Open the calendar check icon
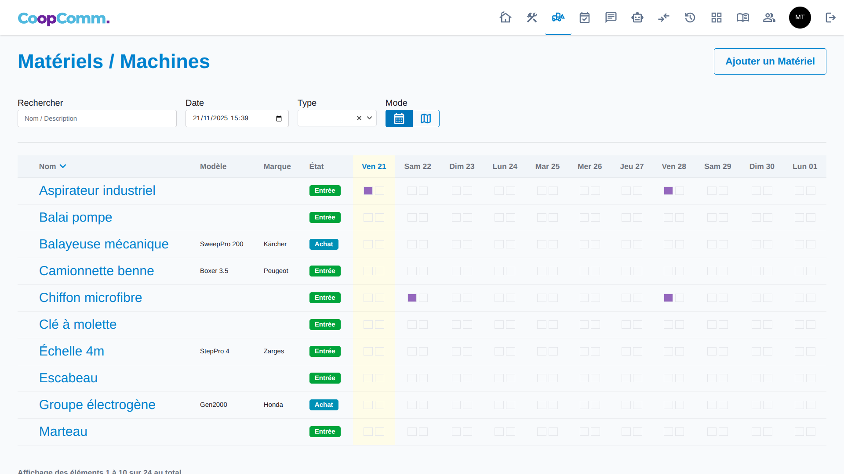 (585, 18)
